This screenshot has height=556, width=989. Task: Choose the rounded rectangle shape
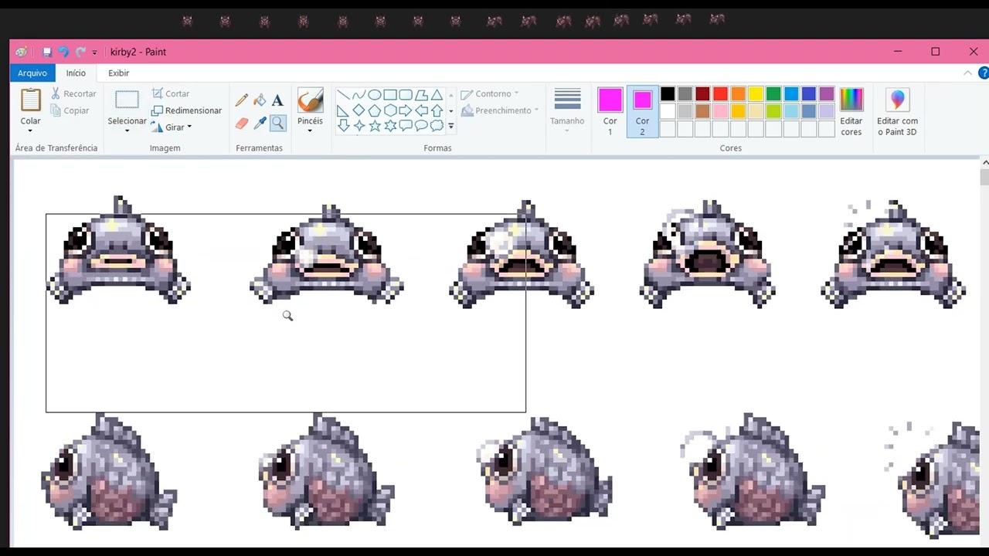tap(406, 95)
